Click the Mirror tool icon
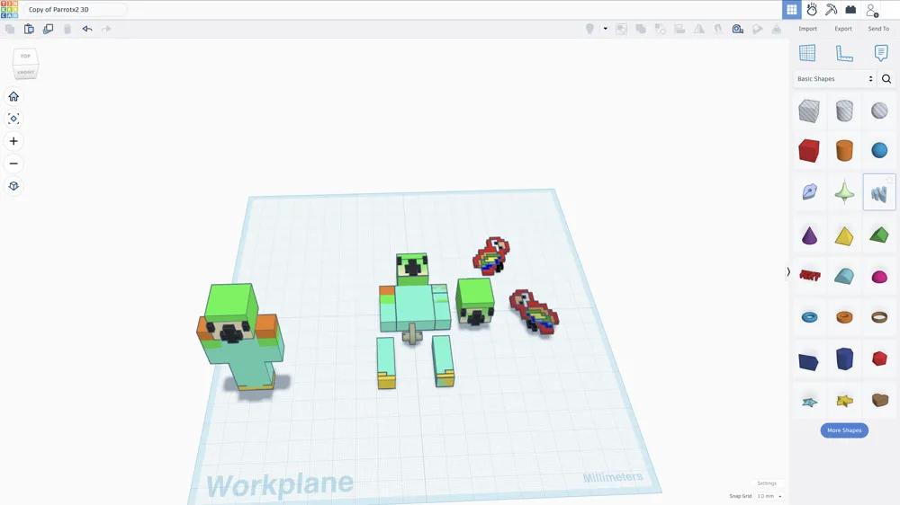Screen dimensions: 900x505 click(x=698, y=29)
